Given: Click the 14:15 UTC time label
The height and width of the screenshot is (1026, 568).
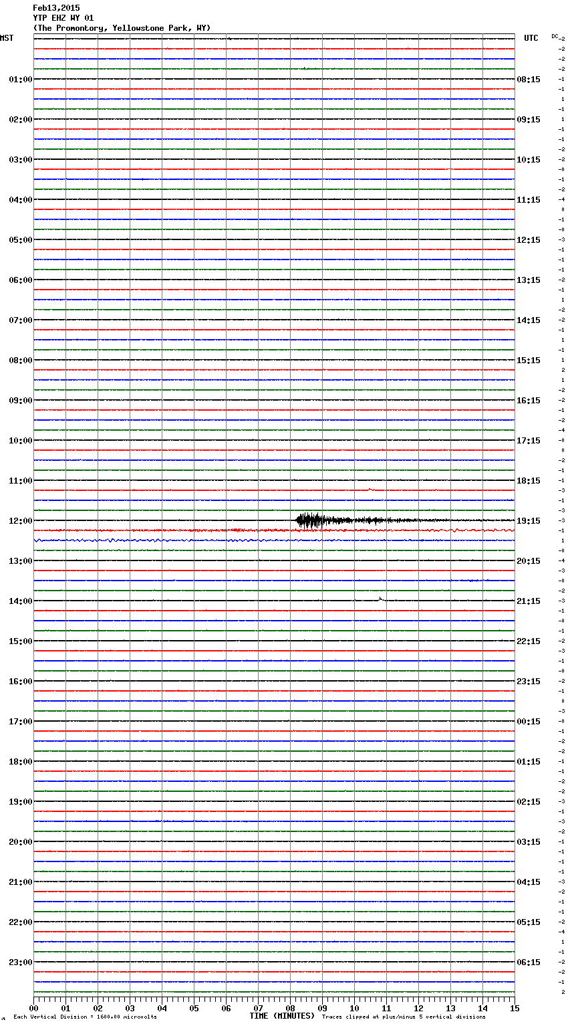Looking at the screenshot, I should click(529, 320).
